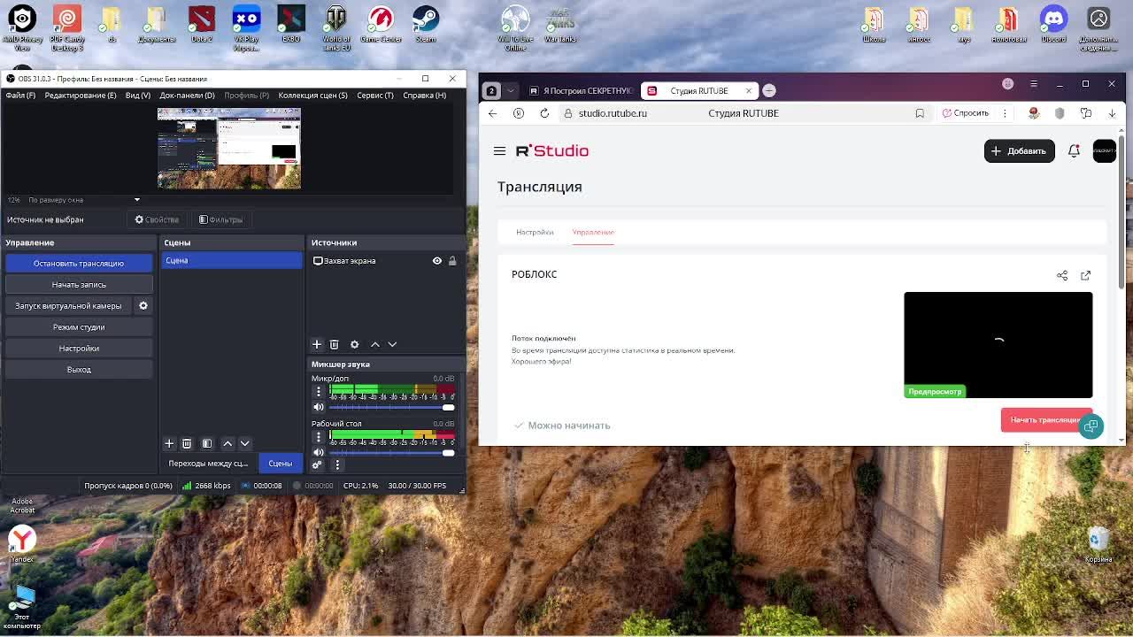
Task: Reload the studio.rutube.ru page
Action: pyautogui.click(x=544, y=113)
